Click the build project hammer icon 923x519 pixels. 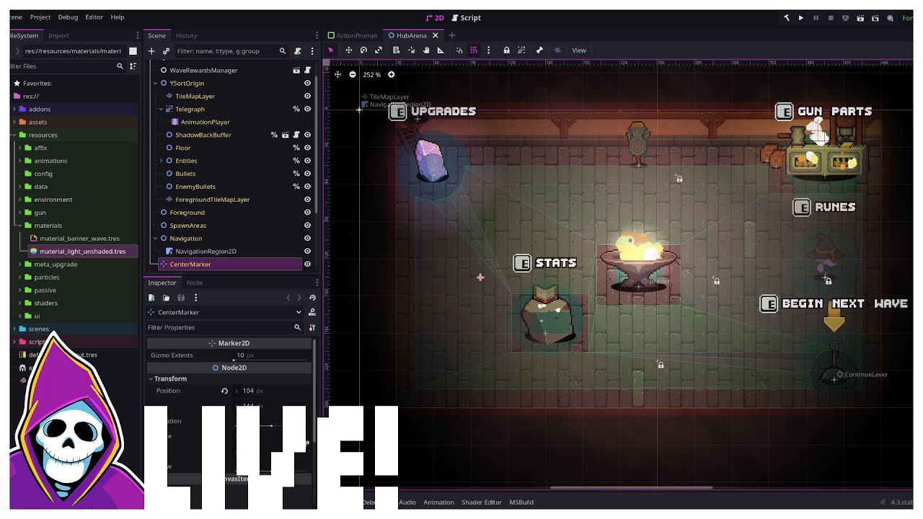(x=786, y=18)
